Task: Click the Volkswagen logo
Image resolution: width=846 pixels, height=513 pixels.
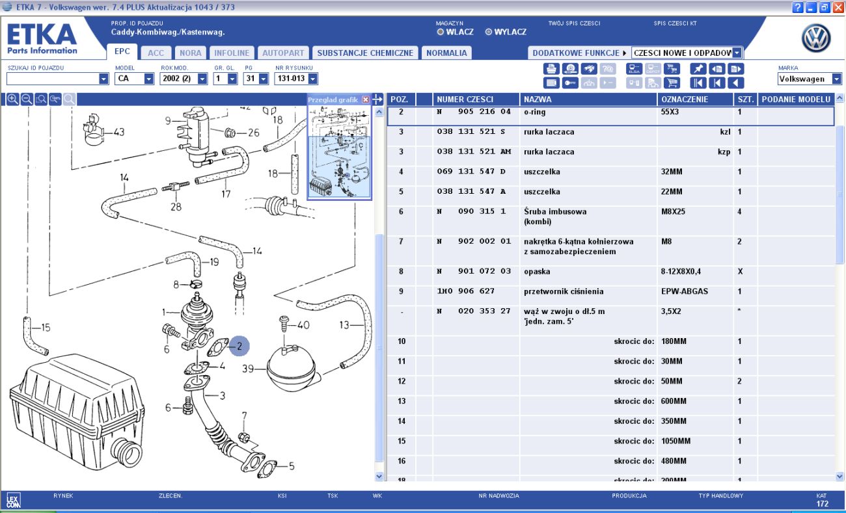Action: pyautogui.click(x=816, y=39)
